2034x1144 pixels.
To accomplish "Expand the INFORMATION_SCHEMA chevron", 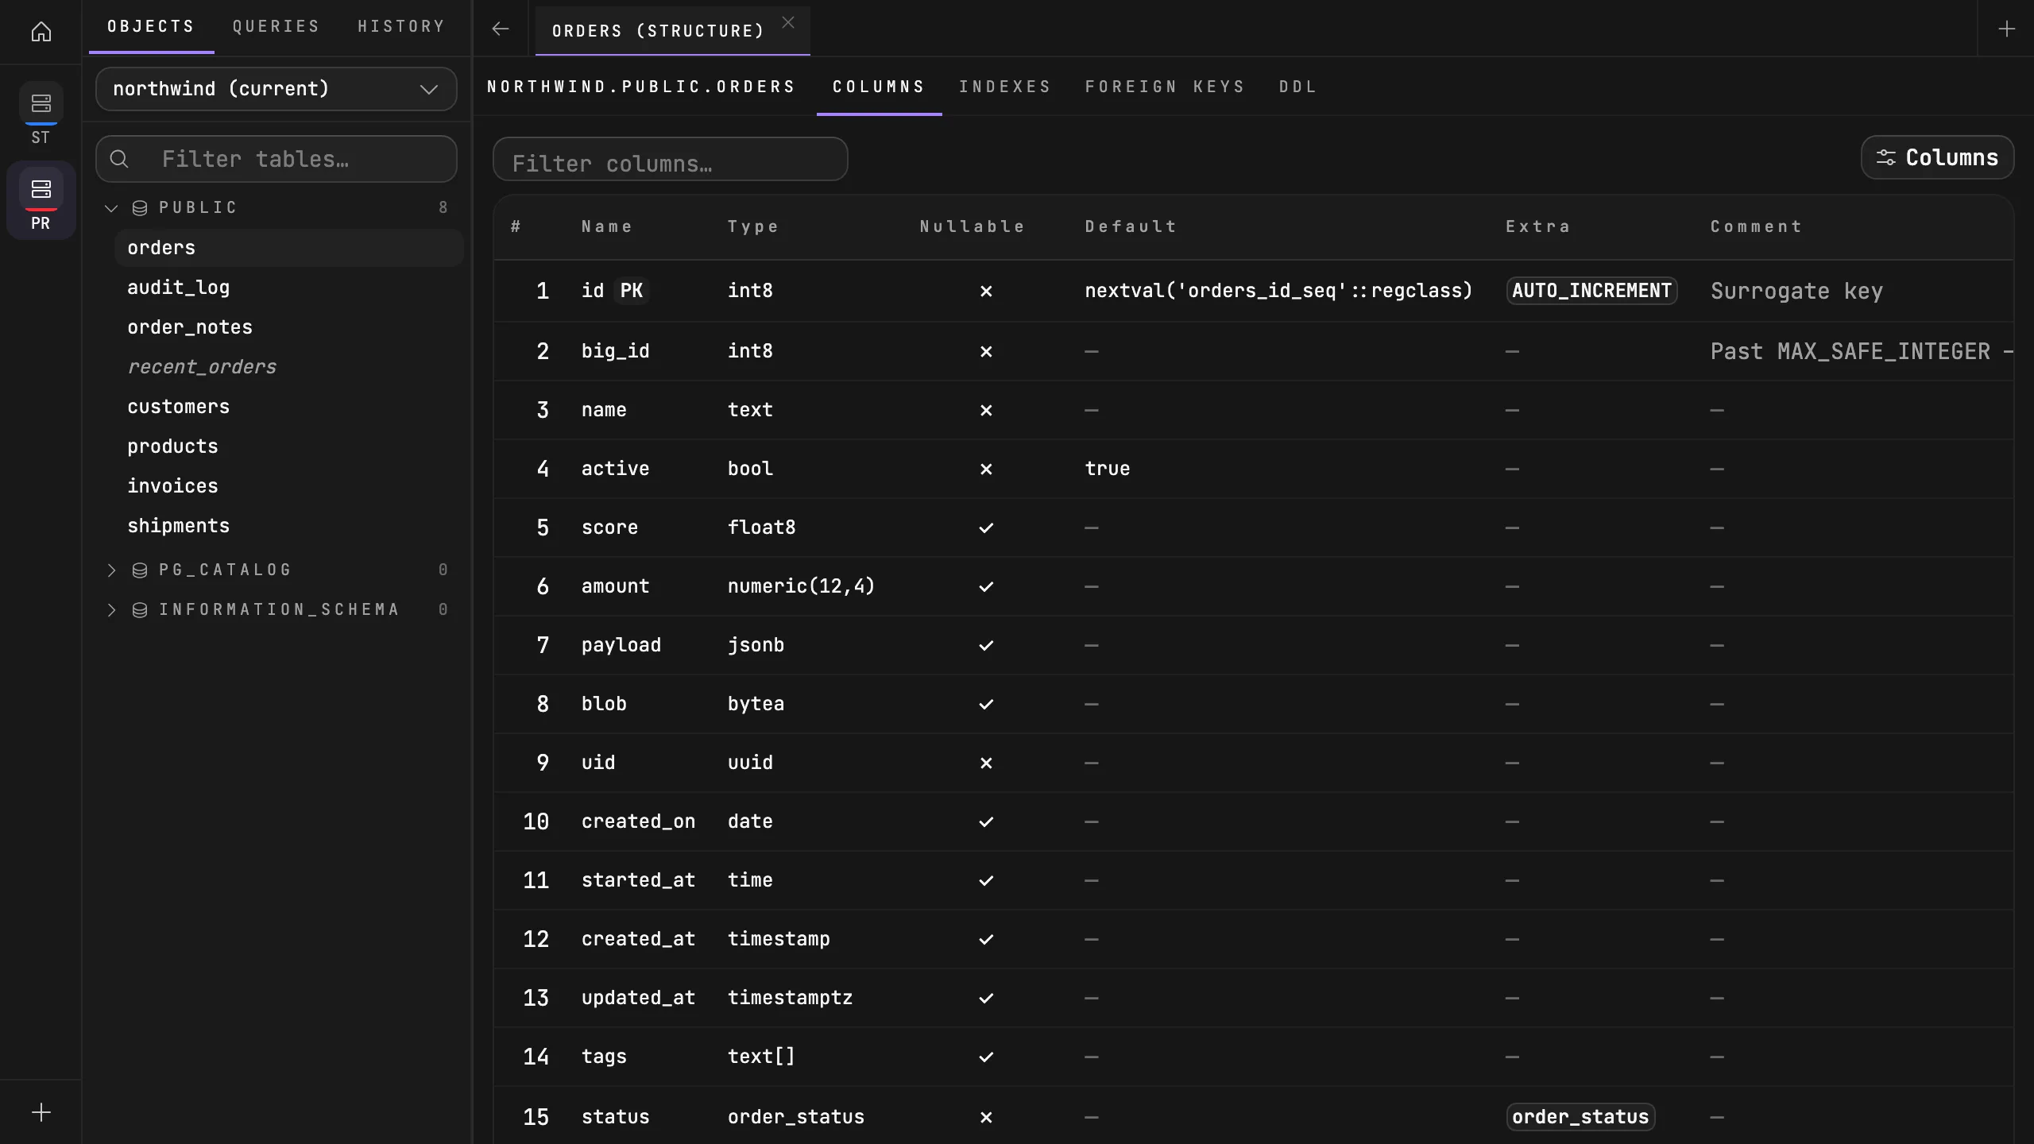I will (x=111, y=610).
